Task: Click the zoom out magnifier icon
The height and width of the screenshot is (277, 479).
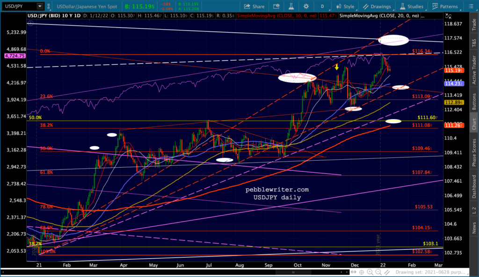Action: pyautogui.click(x=378, y=272)
